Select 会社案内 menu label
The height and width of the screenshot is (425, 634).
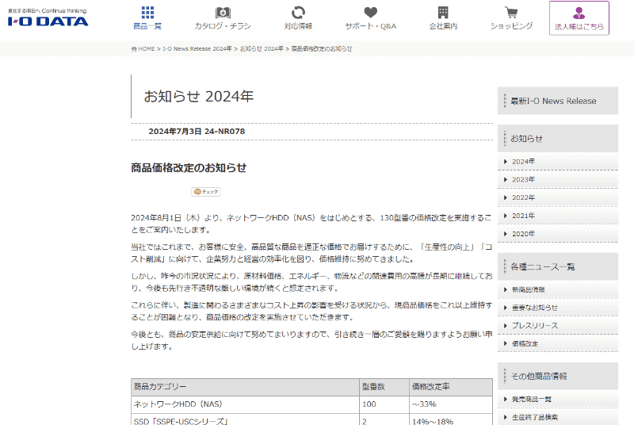click(x=443, y=26)
